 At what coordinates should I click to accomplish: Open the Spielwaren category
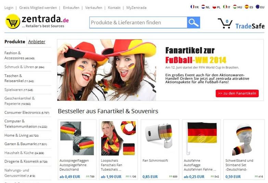(18, 90)
